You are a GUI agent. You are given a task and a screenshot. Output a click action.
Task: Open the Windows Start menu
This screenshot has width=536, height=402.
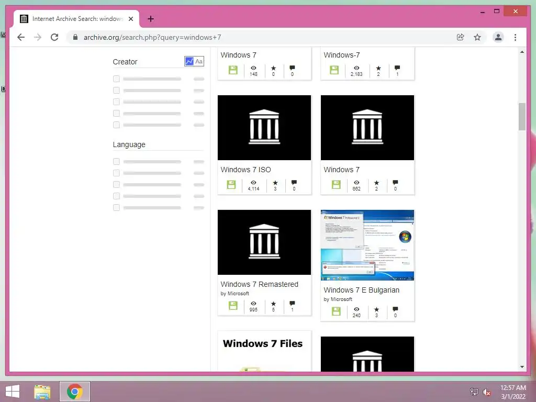pyautogui.click(x=13, y=392)
